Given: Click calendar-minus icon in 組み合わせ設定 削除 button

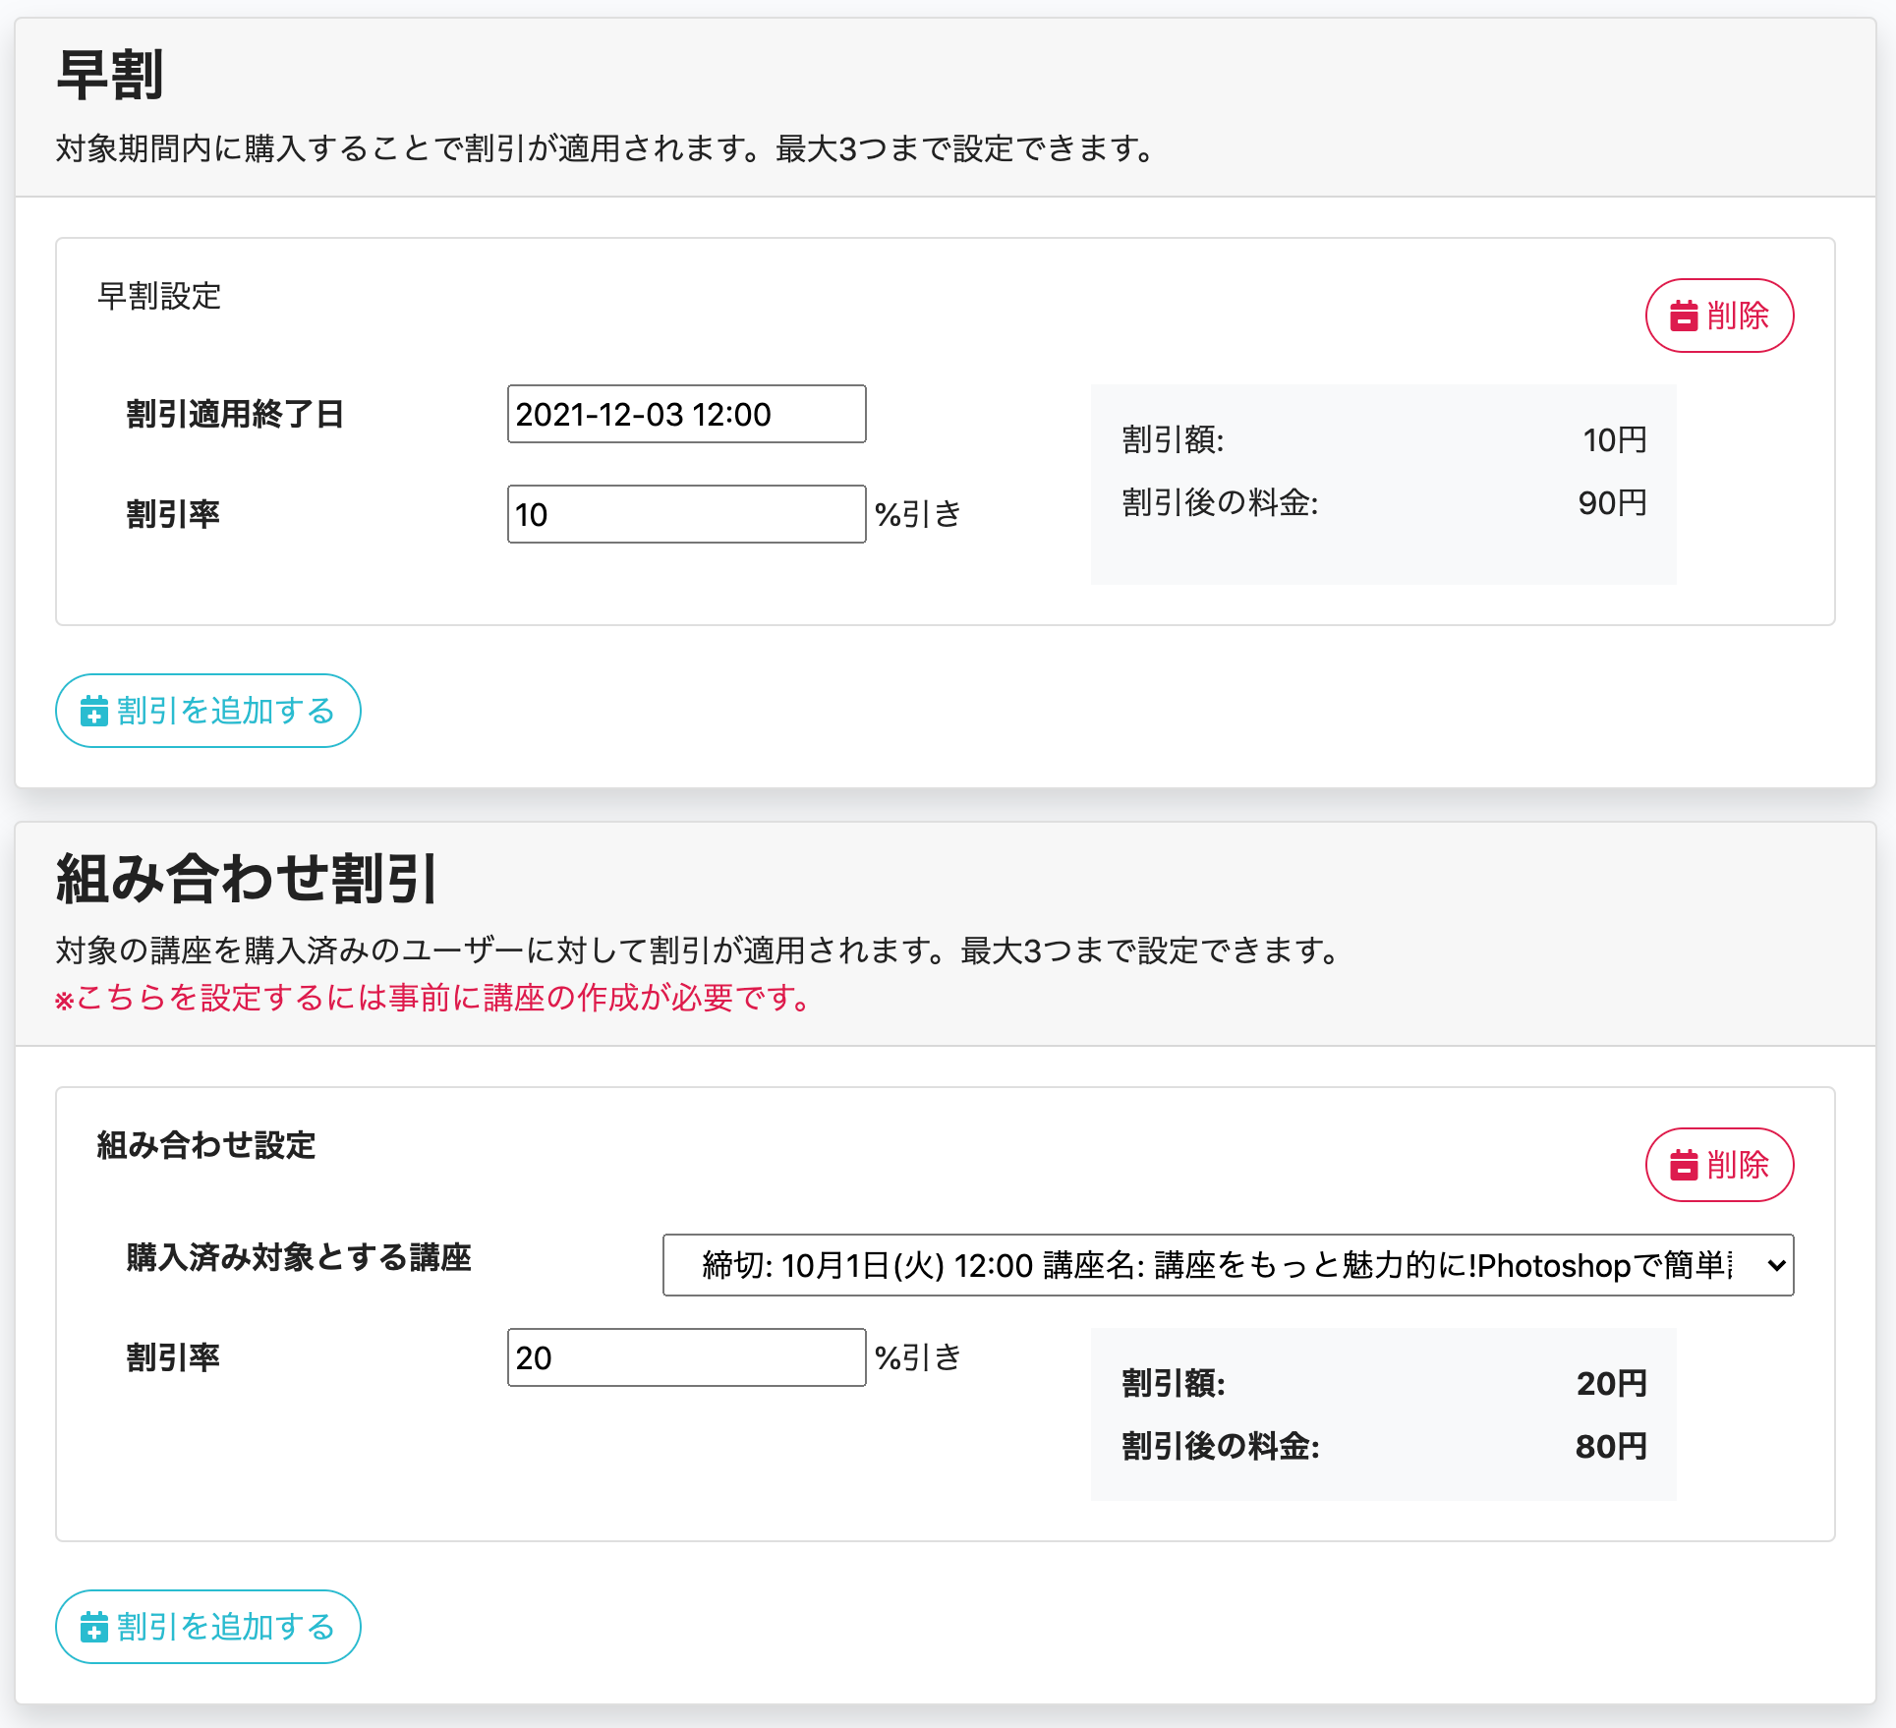Looking at the screenshot, I should pos(1684,1165).
